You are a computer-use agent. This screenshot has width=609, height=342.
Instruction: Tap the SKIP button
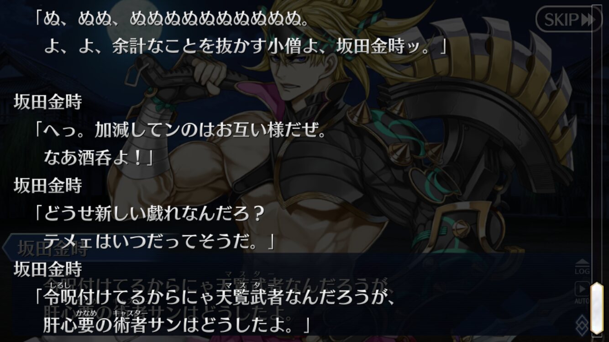[569, 19]
